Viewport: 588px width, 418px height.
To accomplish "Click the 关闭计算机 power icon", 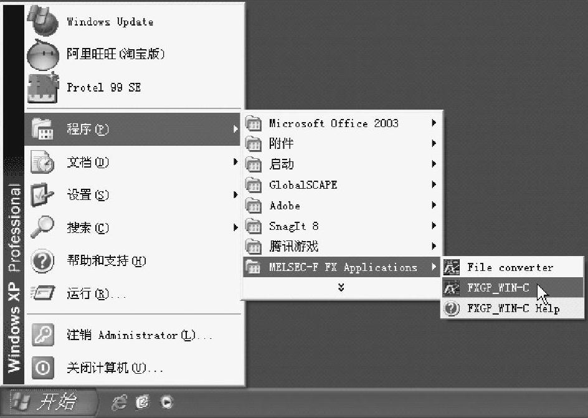I will point(43,368).
